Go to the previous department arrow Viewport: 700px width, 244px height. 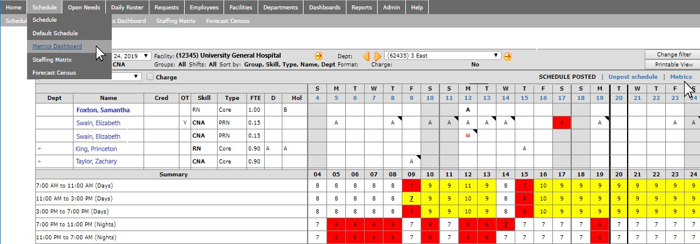click(x=366, y=56)
